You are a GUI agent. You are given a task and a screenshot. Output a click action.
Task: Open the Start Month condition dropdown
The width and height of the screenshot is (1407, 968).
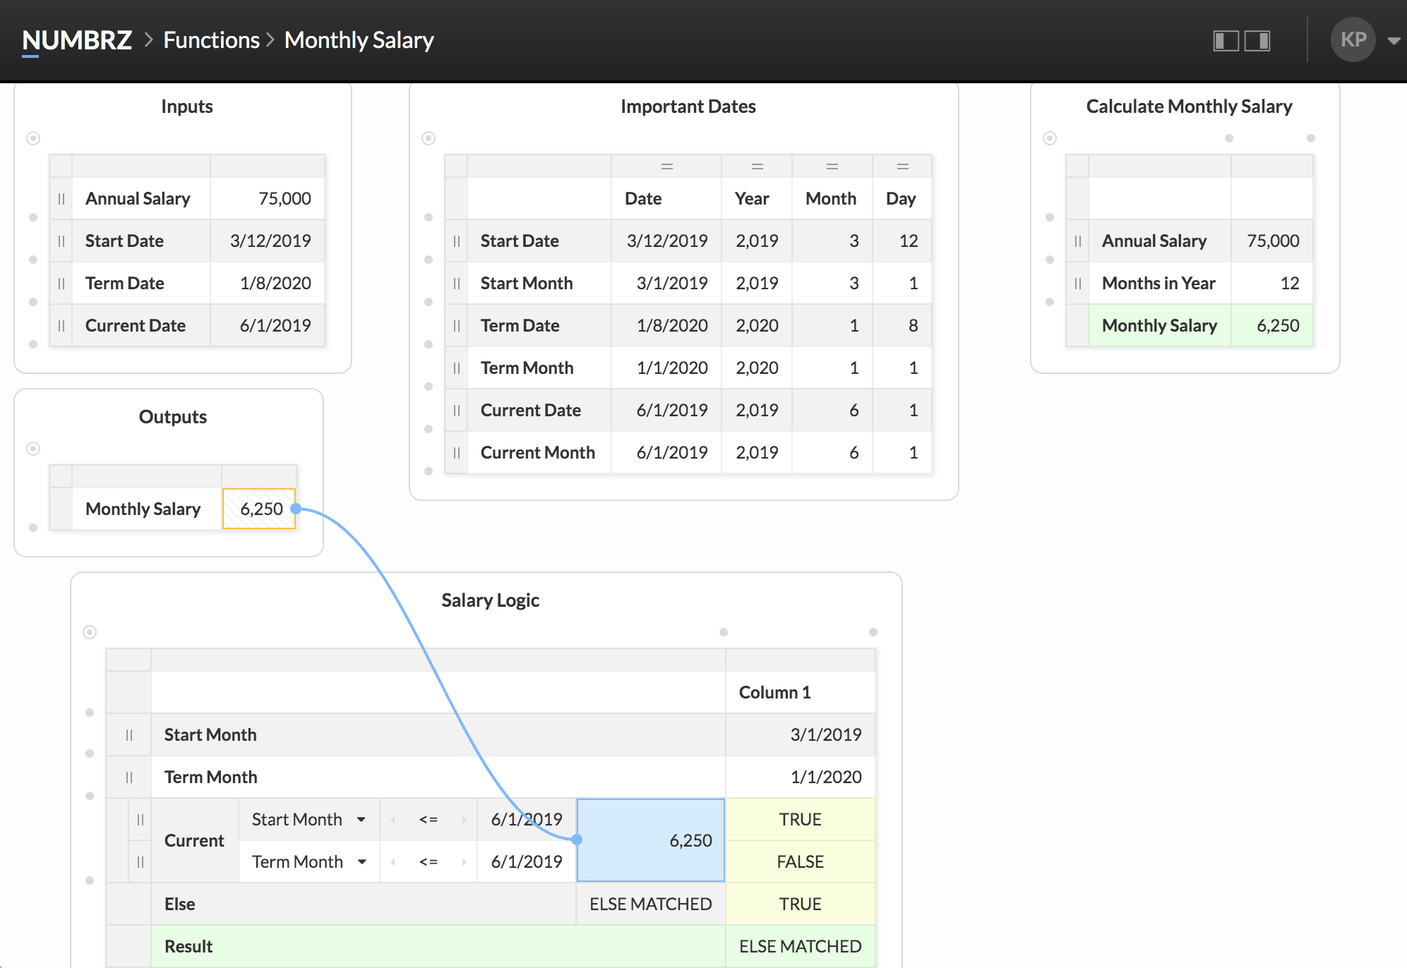pos(361,819)
